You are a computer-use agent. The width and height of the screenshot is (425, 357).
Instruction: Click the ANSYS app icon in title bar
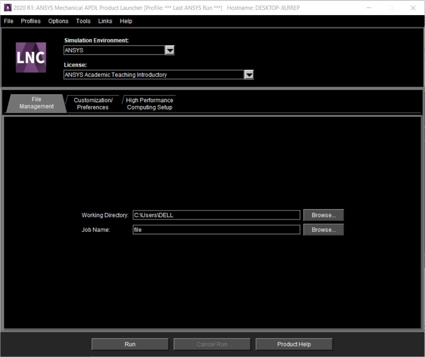pyautogui.click(x=7, y=8)
